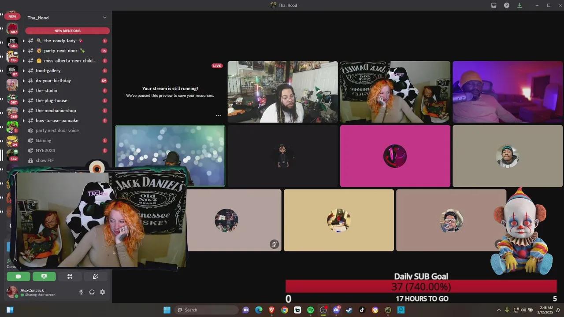Click the Daily SUB Goal progress bar

coord(421,287)
